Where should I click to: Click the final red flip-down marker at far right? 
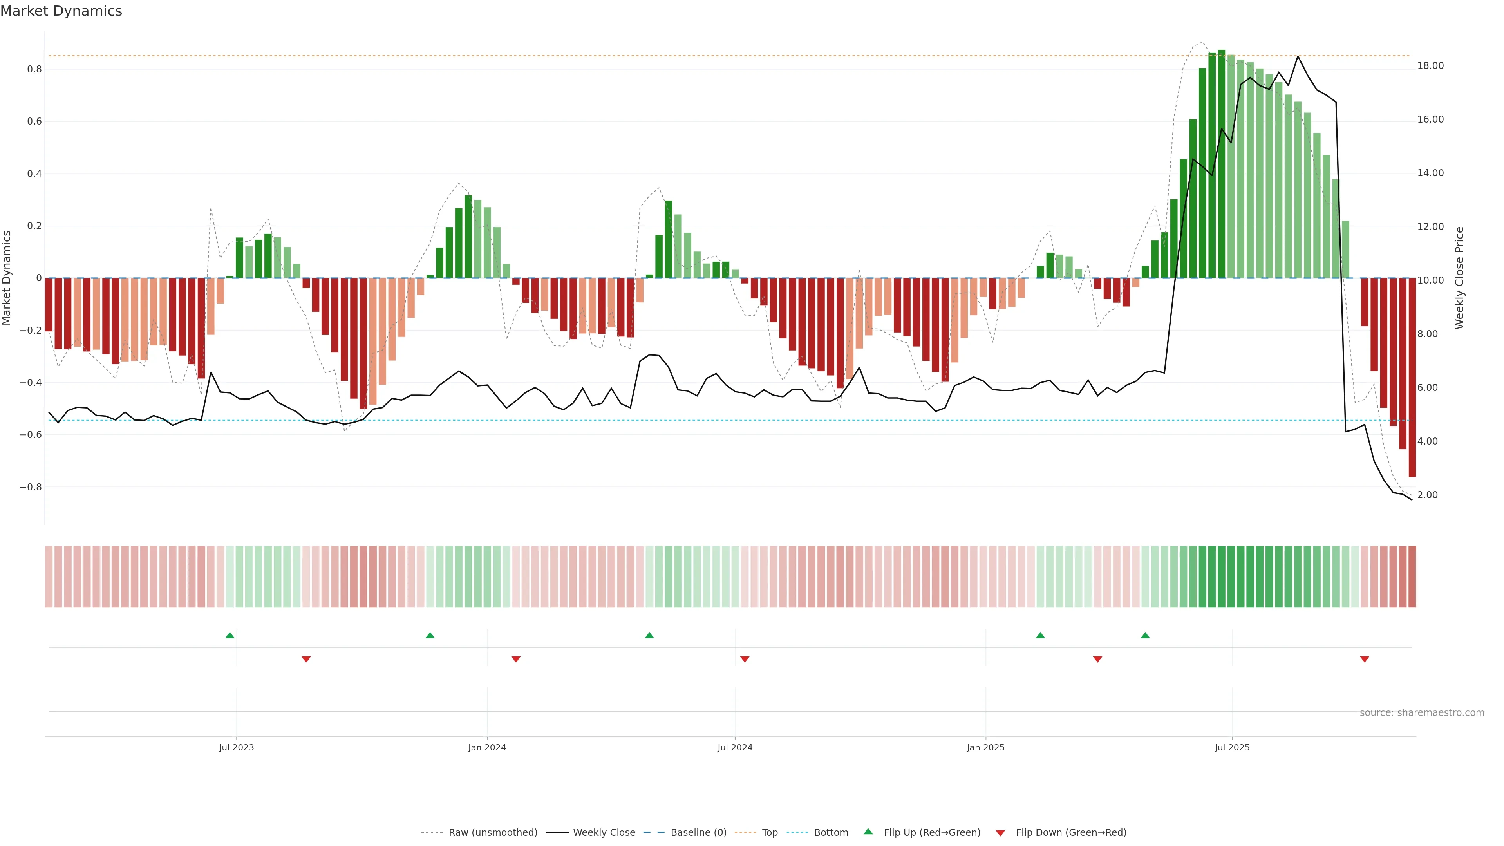(1365, 659)
